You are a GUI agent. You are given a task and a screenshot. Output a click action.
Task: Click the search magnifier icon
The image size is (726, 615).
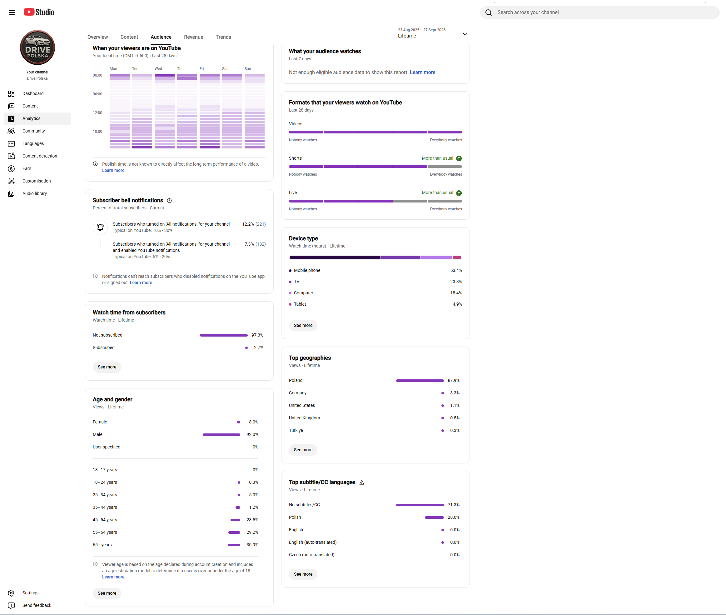point(488,12)
